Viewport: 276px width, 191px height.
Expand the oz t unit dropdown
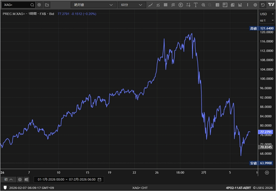pyautogui.click(x=266, y=20)
